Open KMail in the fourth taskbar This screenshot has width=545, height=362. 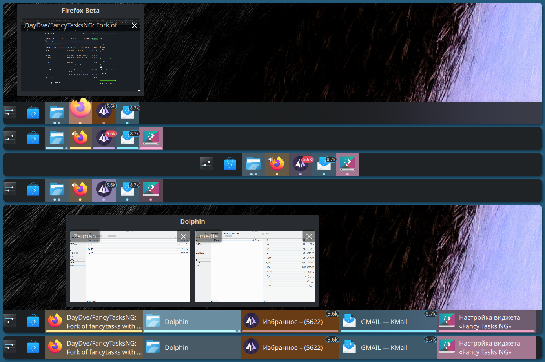(x=128, y=190)
